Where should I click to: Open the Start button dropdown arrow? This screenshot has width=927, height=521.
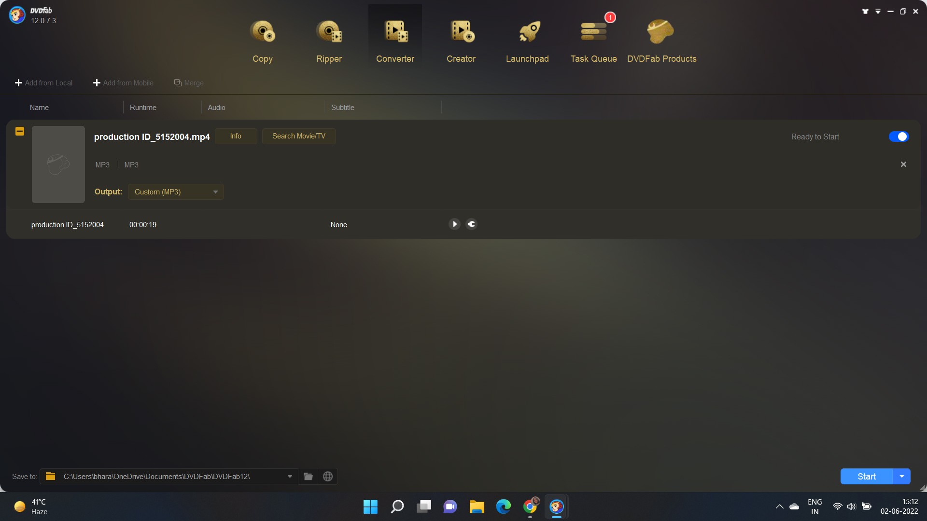coord(901,476)
